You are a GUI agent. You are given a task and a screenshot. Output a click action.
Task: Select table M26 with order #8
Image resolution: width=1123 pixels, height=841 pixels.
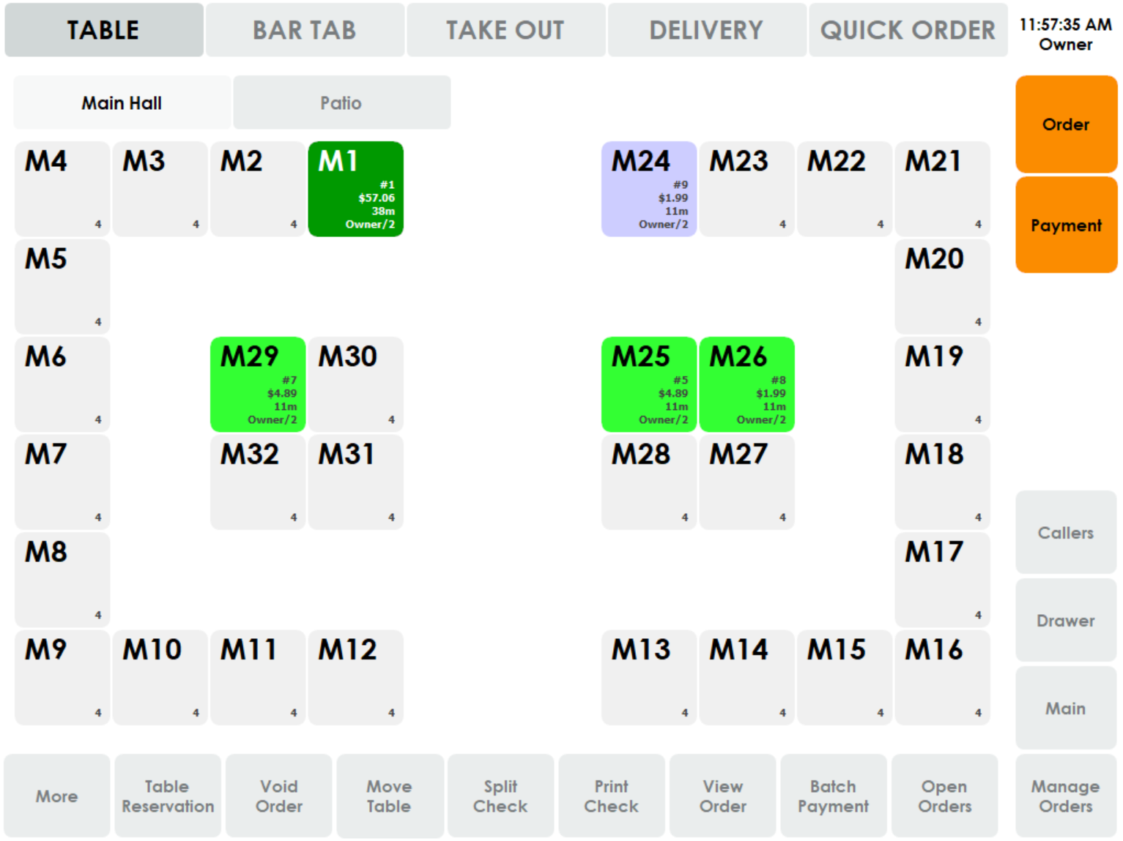tap(747, 384)
